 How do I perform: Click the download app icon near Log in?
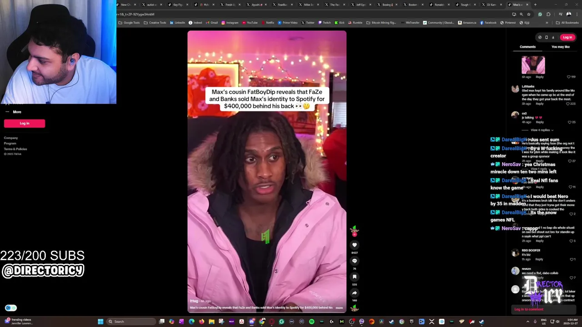[553, 37]
